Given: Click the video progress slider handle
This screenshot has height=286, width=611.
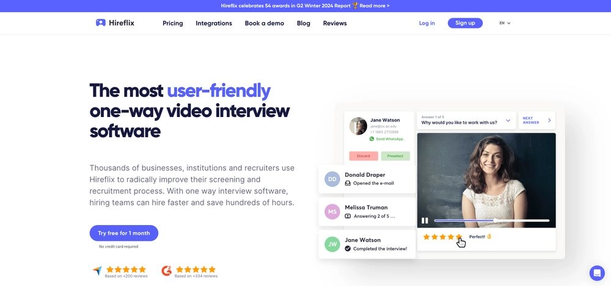Looking at the screenshot, I should 495,221.
